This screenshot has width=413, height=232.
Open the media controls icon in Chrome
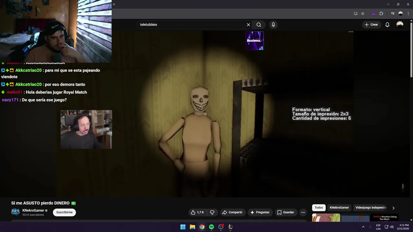click(x=393, y=14)
